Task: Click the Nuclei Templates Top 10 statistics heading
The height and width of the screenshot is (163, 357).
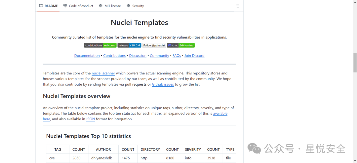Action: tap(89, 136)
